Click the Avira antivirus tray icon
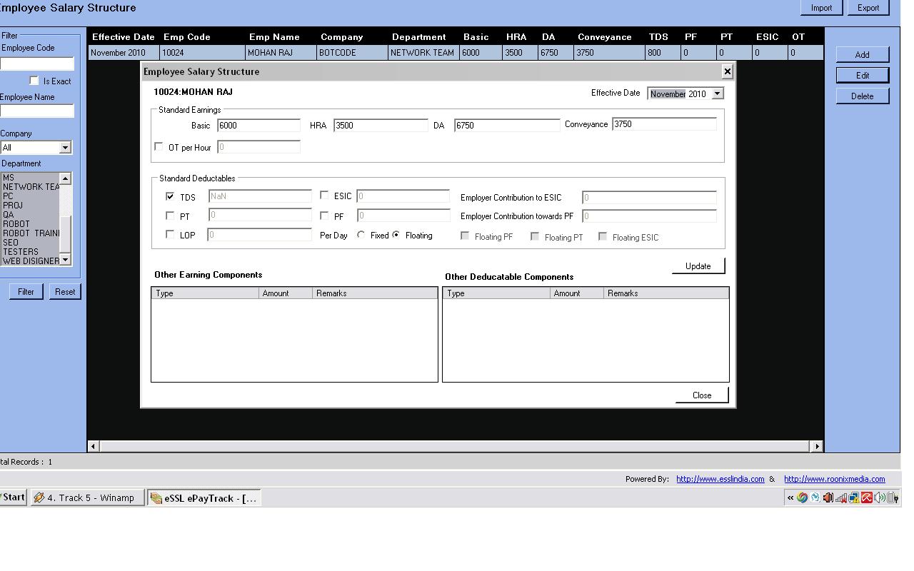The height and width of the screenshot is (571, 914). (867, 497)
